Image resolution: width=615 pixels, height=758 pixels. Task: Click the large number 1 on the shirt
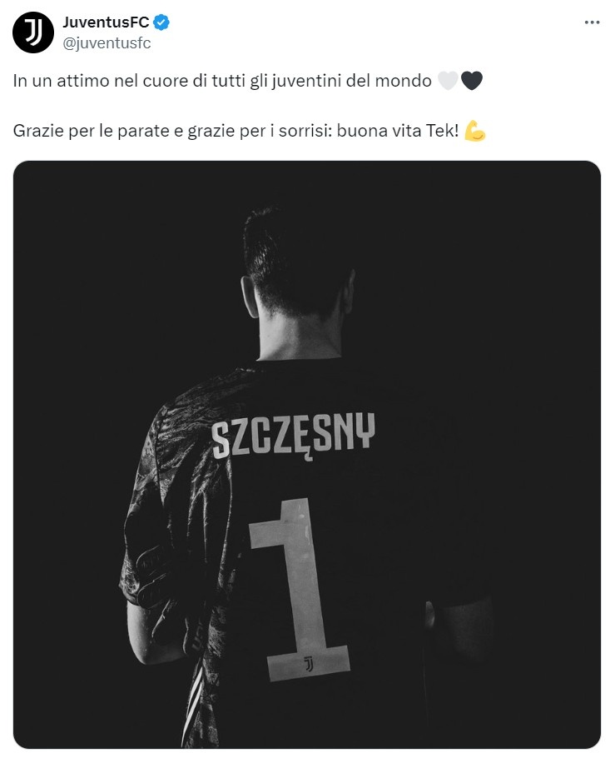[298, 591]
